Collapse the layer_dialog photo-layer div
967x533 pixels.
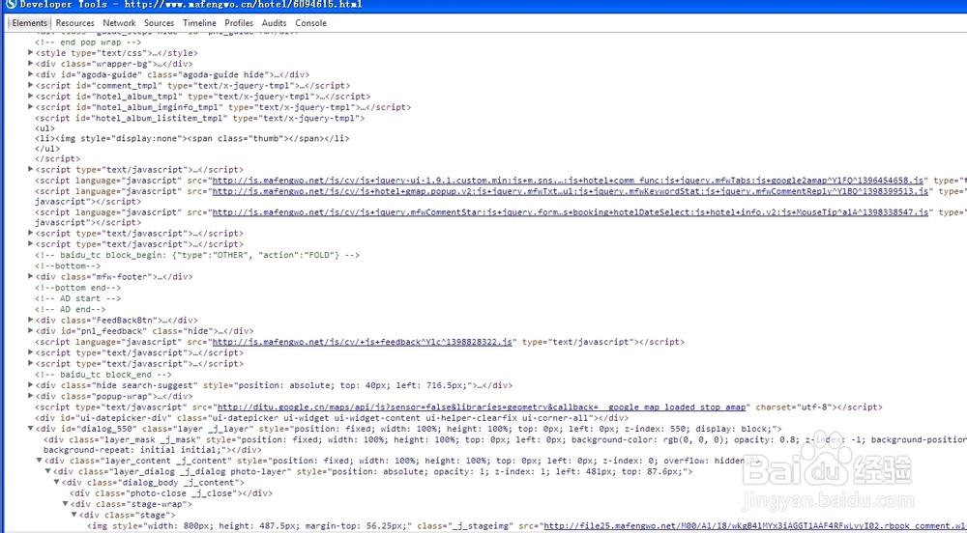pos(47,471)
